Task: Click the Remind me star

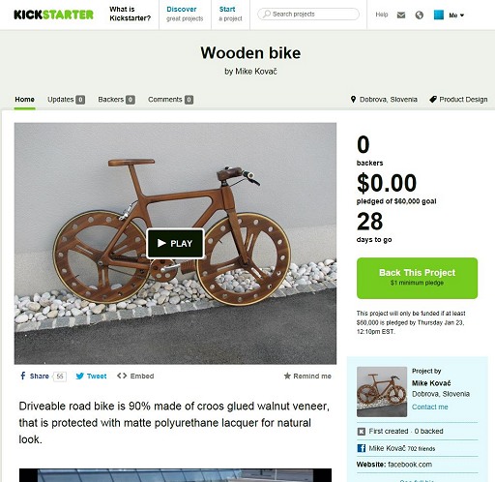Action: click(x=287, y=376)
